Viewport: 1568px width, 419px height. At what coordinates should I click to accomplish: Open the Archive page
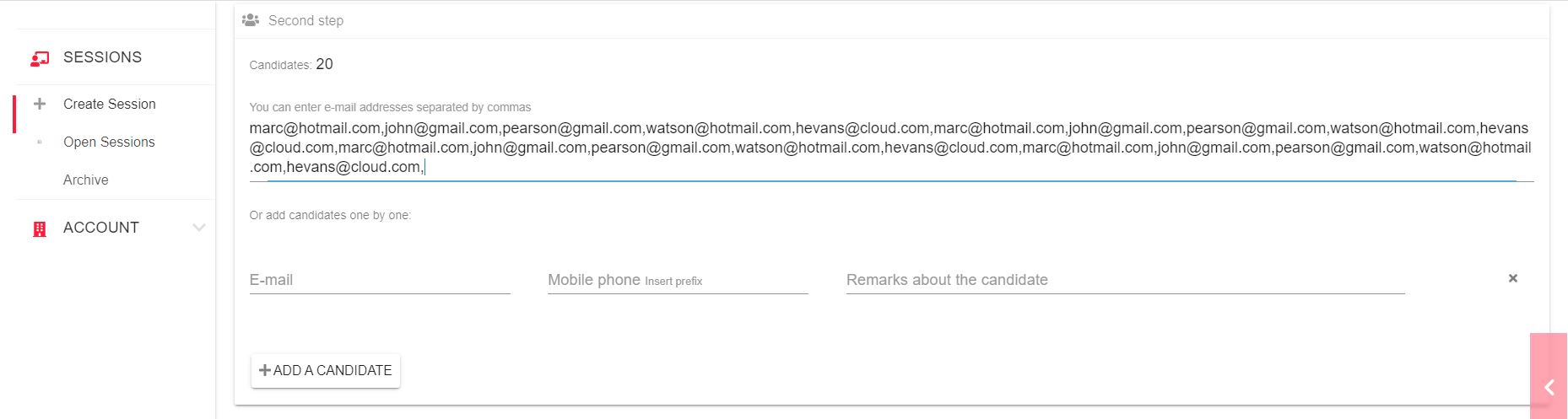coord(86,180)
